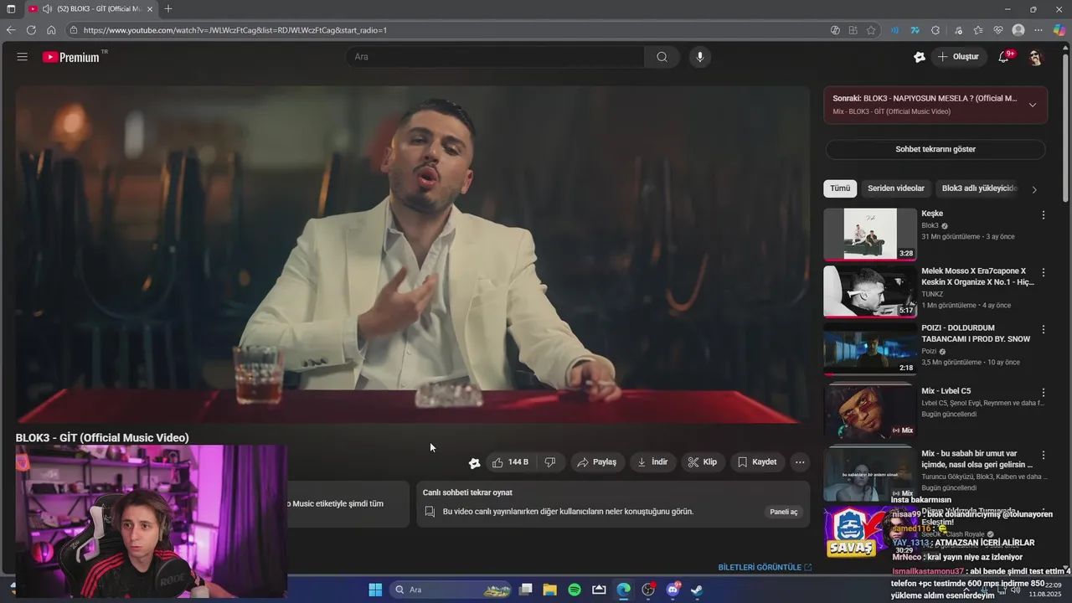Open browser home page button
The height and width of the screenshot is (603, 1072).
pos(51,30)
